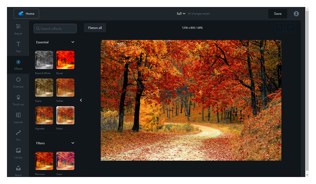The image size is (316, 184).
Task: Open the Adjust tools panel
Action: pyautogui.click(x=18, y=29)
